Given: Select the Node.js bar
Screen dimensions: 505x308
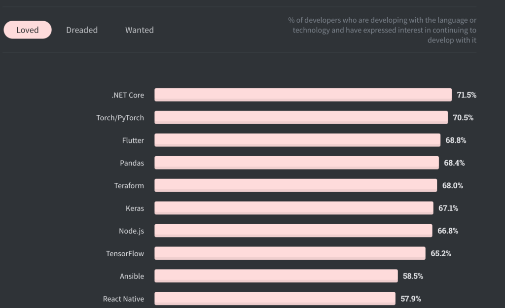Looking at the screenshot, I should (293, 231).
